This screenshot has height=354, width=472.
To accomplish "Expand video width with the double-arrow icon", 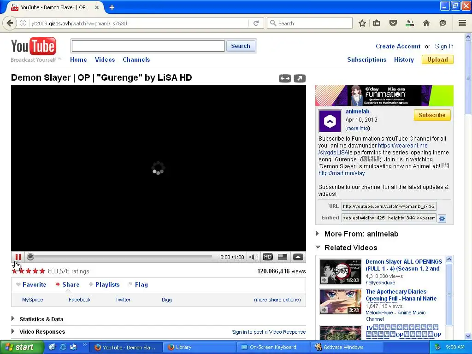I will pos(285,78).
